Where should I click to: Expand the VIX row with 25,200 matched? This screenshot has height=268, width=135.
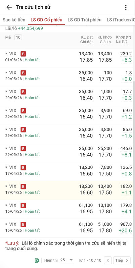(x=6, y=148)
